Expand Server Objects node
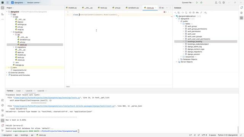 coord(177,62)
